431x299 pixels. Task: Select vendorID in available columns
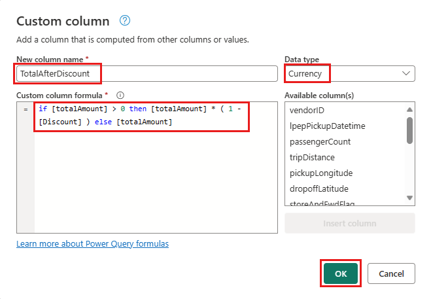(307, 110)
